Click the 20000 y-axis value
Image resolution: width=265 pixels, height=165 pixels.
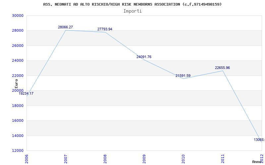point(18,90)
